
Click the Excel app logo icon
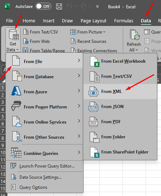click(x=7, y=6)
